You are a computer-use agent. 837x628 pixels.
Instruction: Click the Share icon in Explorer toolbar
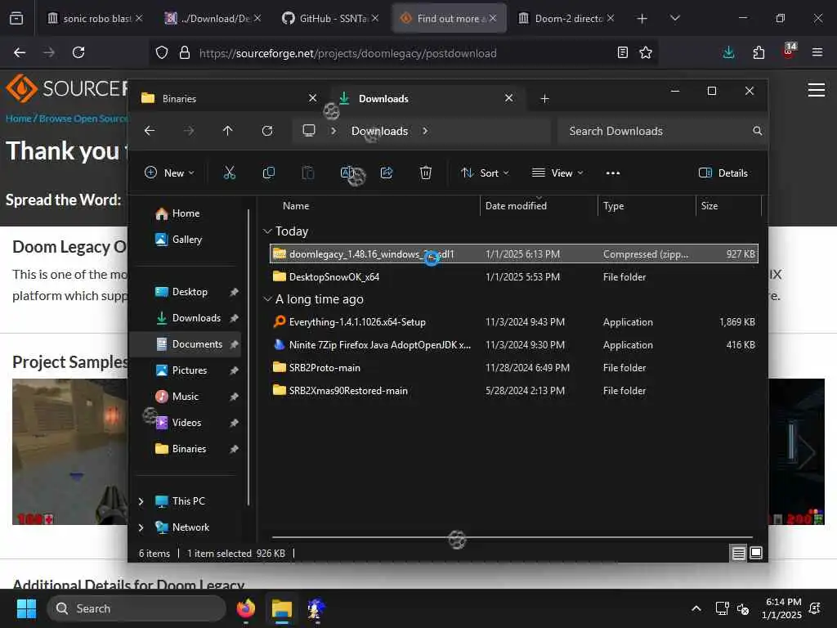pyautogui.click(x=387, y=173)
